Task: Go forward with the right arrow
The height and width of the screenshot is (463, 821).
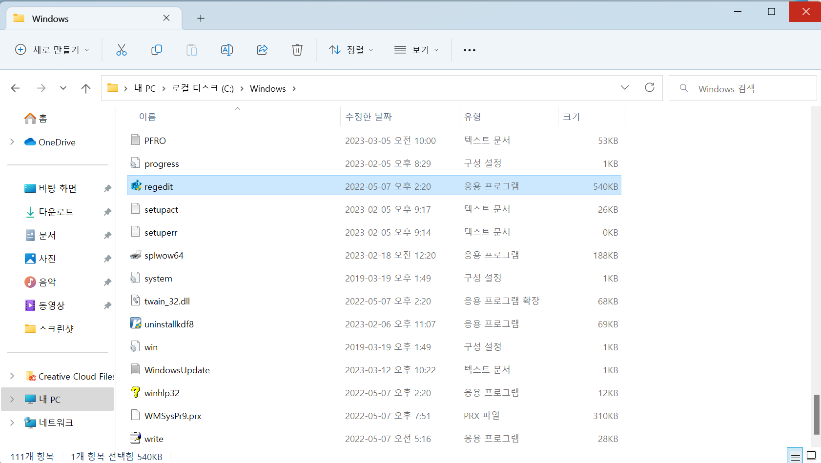Action: tap(41, 88)
